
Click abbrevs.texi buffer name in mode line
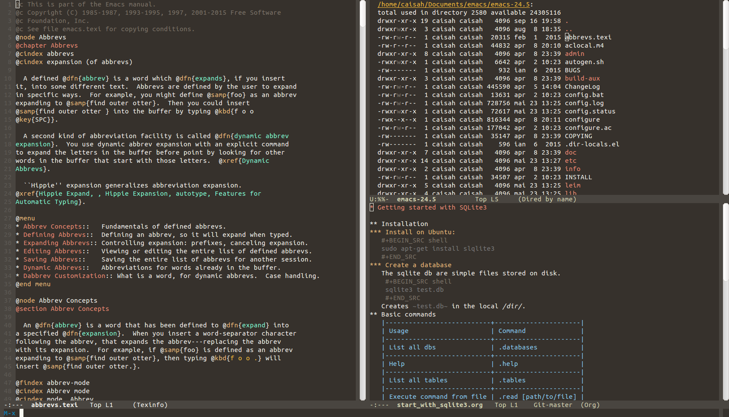click(54, 405)
